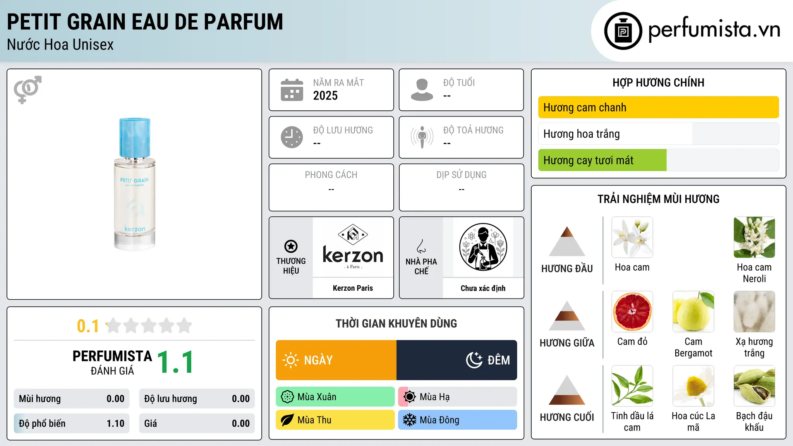Click the moon icon in the Đêm bar
793x446 pixels.
[x=474, y=360]
